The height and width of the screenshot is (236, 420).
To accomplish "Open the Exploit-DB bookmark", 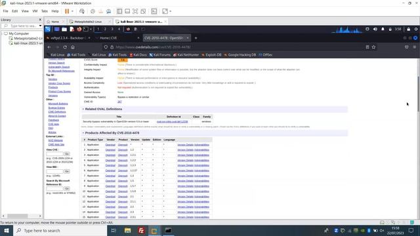I will (211, 55).
